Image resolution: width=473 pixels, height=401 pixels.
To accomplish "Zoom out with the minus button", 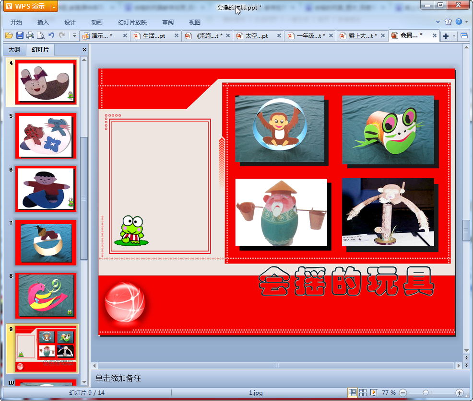I will (x=403, y=393).
